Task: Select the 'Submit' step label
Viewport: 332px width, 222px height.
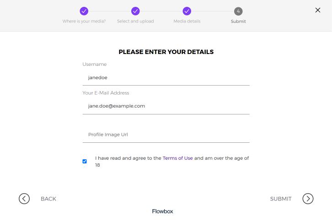Action: point(238,22)
